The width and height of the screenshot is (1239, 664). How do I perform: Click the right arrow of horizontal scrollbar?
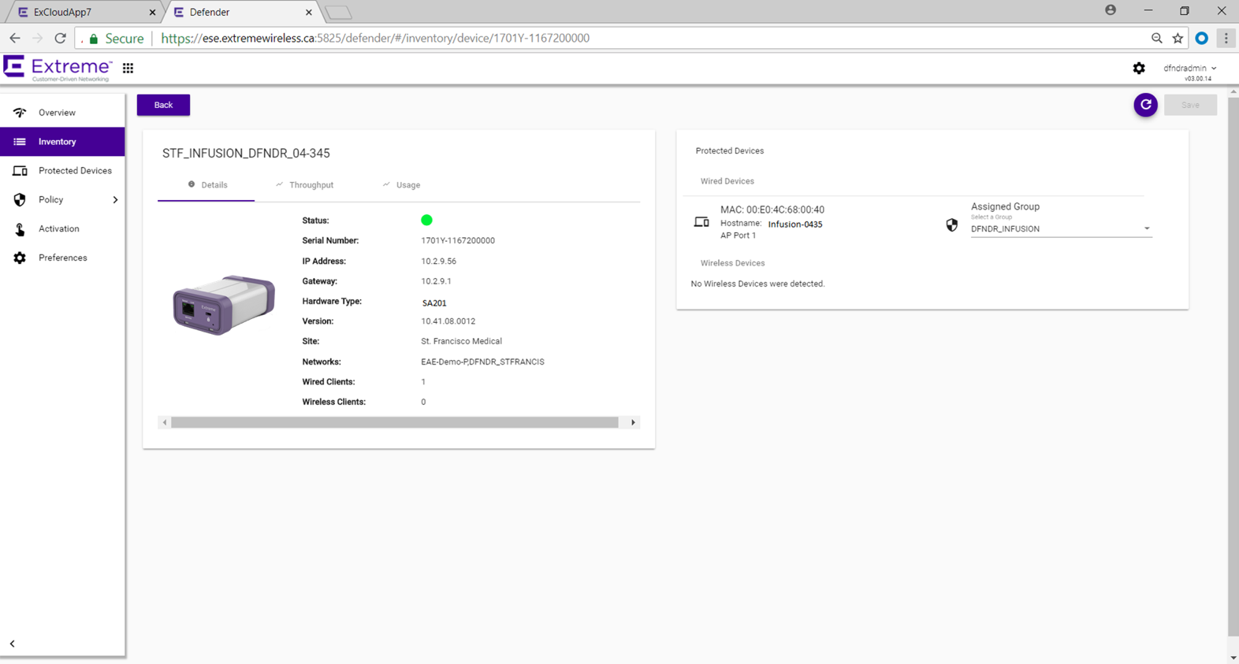(633, 423)
